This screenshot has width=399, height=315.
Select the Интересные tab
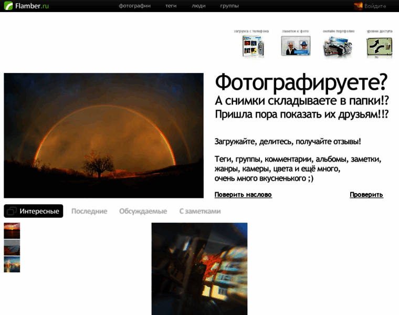click(33, 211)
